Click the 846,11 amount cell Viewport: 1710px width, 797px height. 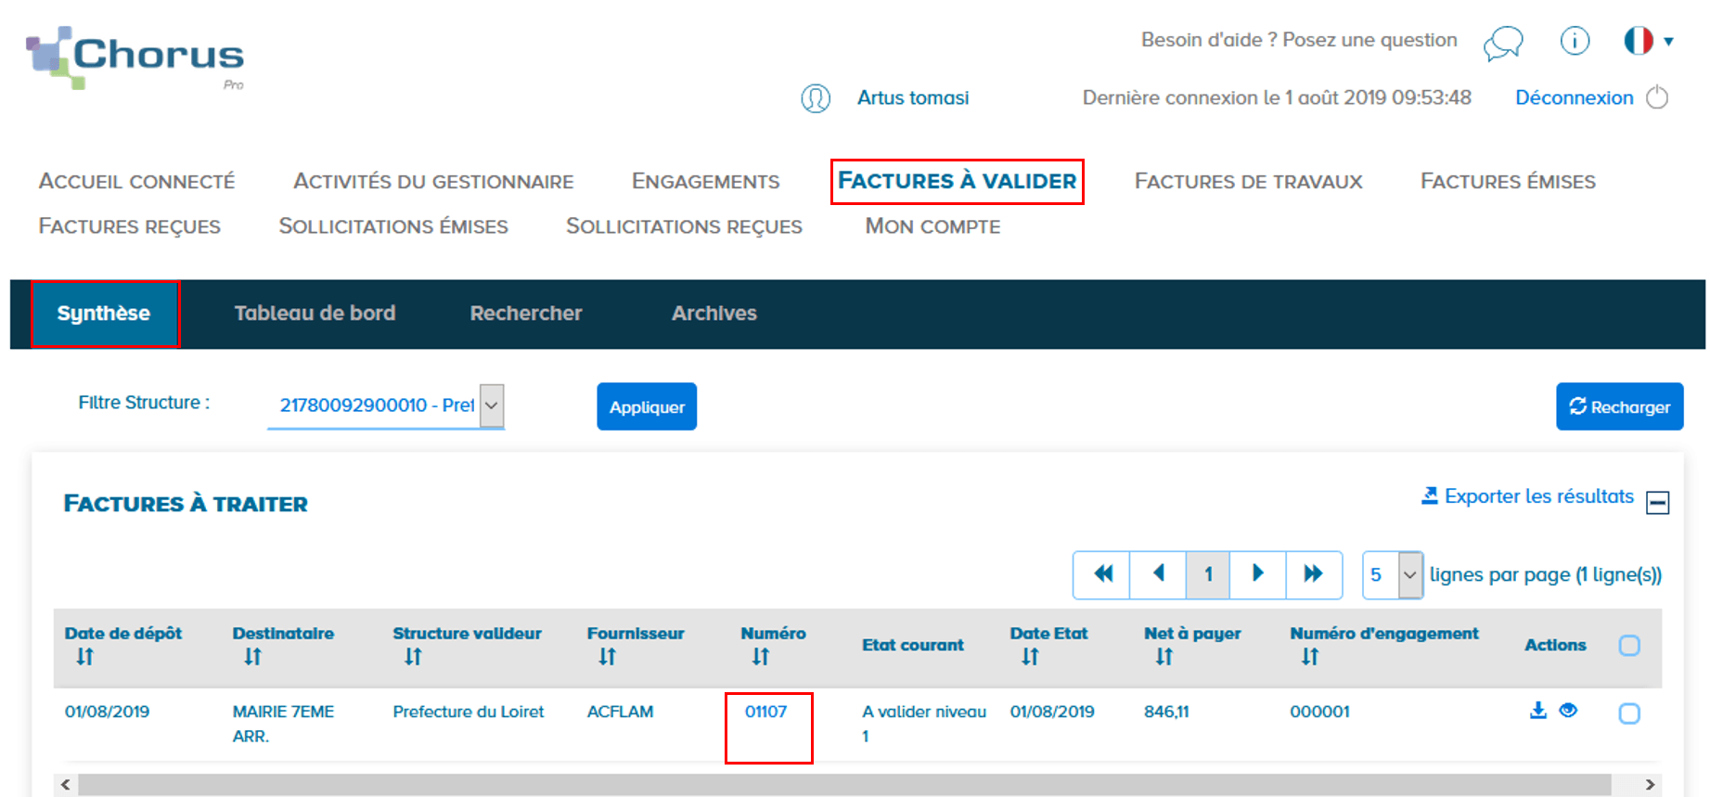point(1166,712)
